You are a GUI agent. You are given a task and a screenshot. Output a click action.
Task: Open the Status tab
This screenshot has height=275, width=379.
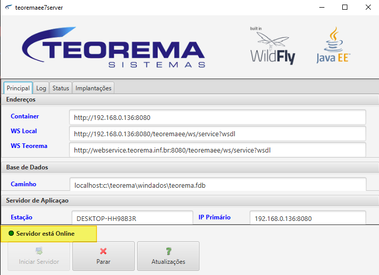(61, 88)
